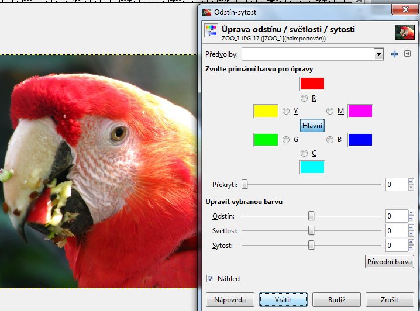
Task: Click the parrot image on the canvas
Action: click(x=98, y=171)
